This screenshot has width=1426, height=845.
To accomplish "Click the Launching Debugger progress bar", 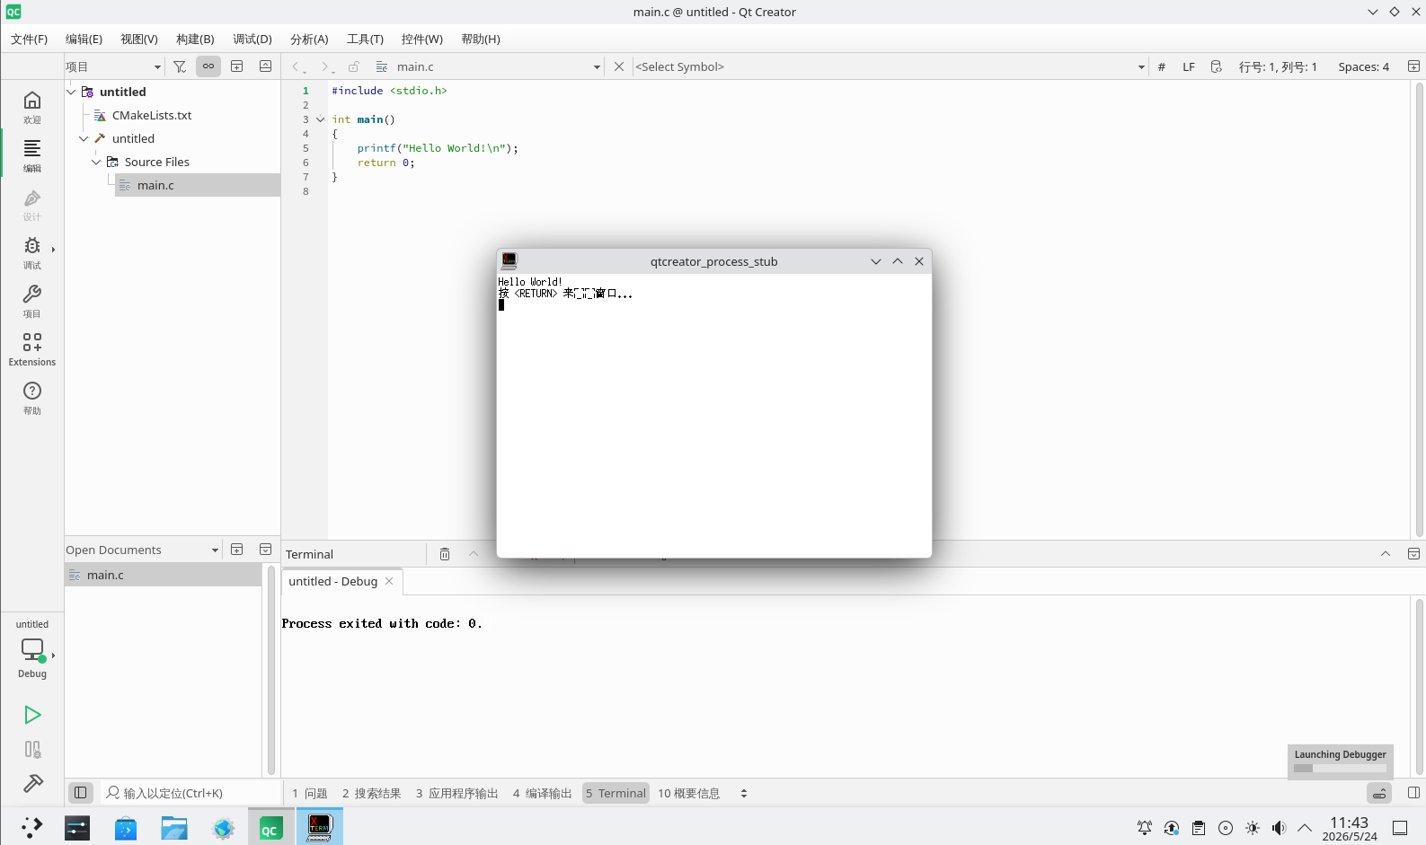I will pos(1340,768).
